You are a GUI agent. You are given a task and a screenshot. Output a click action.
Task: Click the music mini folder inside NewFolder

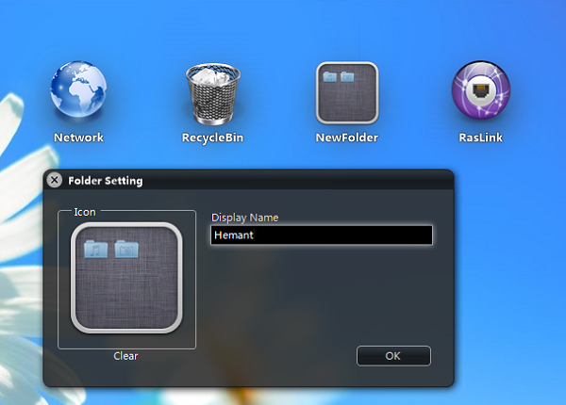click(331, 75)
